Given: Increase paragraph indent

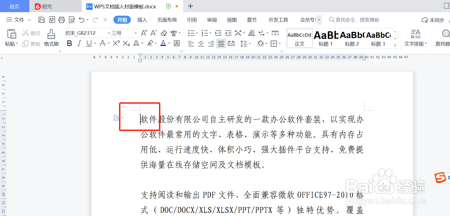Looking at the screenshot, I should 228,33.
